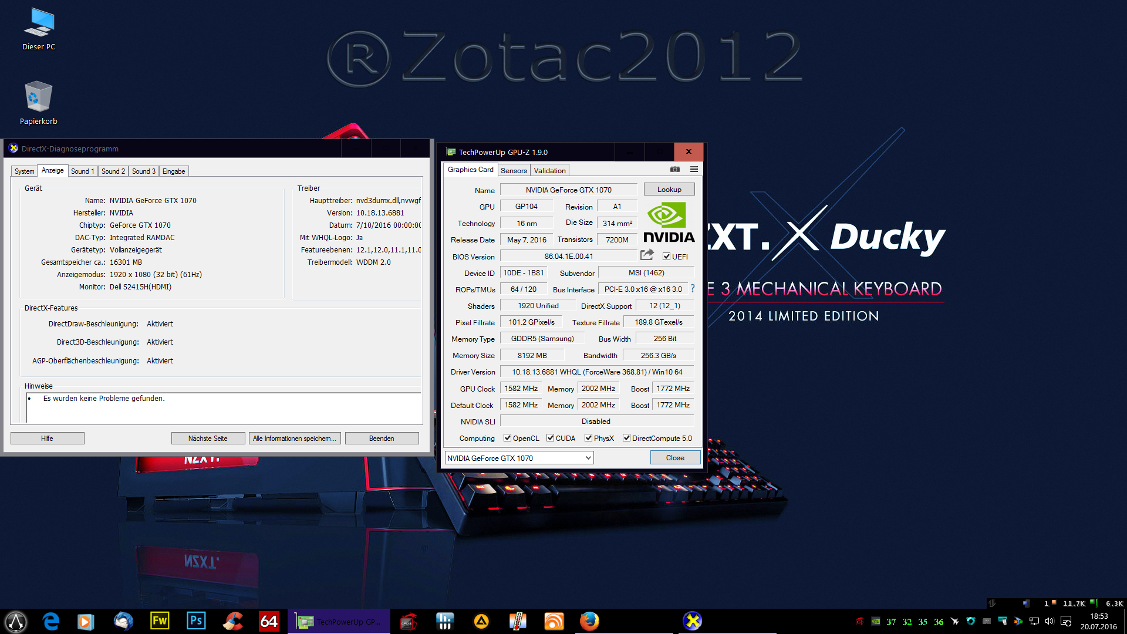Click the GPU-Z screenshot camera icon
Viewport: 1127px width, 634px height.
[675, 169]
